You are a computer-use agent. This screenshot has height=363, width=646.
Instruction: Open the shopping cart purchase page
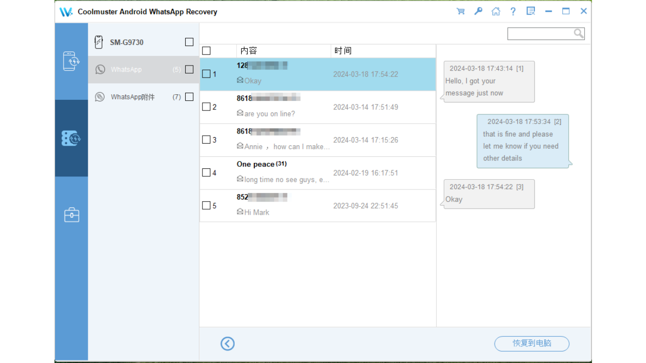[460, 11]
